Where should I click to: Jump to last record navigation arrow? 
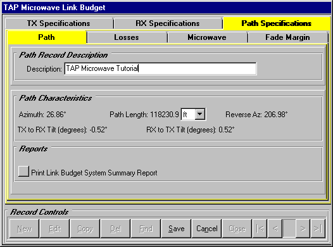coord(318,229)
